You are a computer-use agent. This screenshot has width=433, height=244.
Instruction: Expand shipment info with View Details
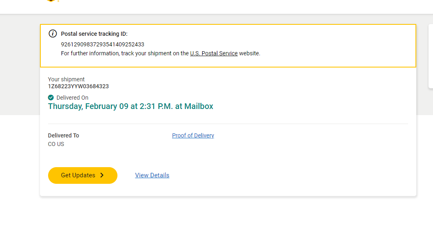[x=152, y=175]
